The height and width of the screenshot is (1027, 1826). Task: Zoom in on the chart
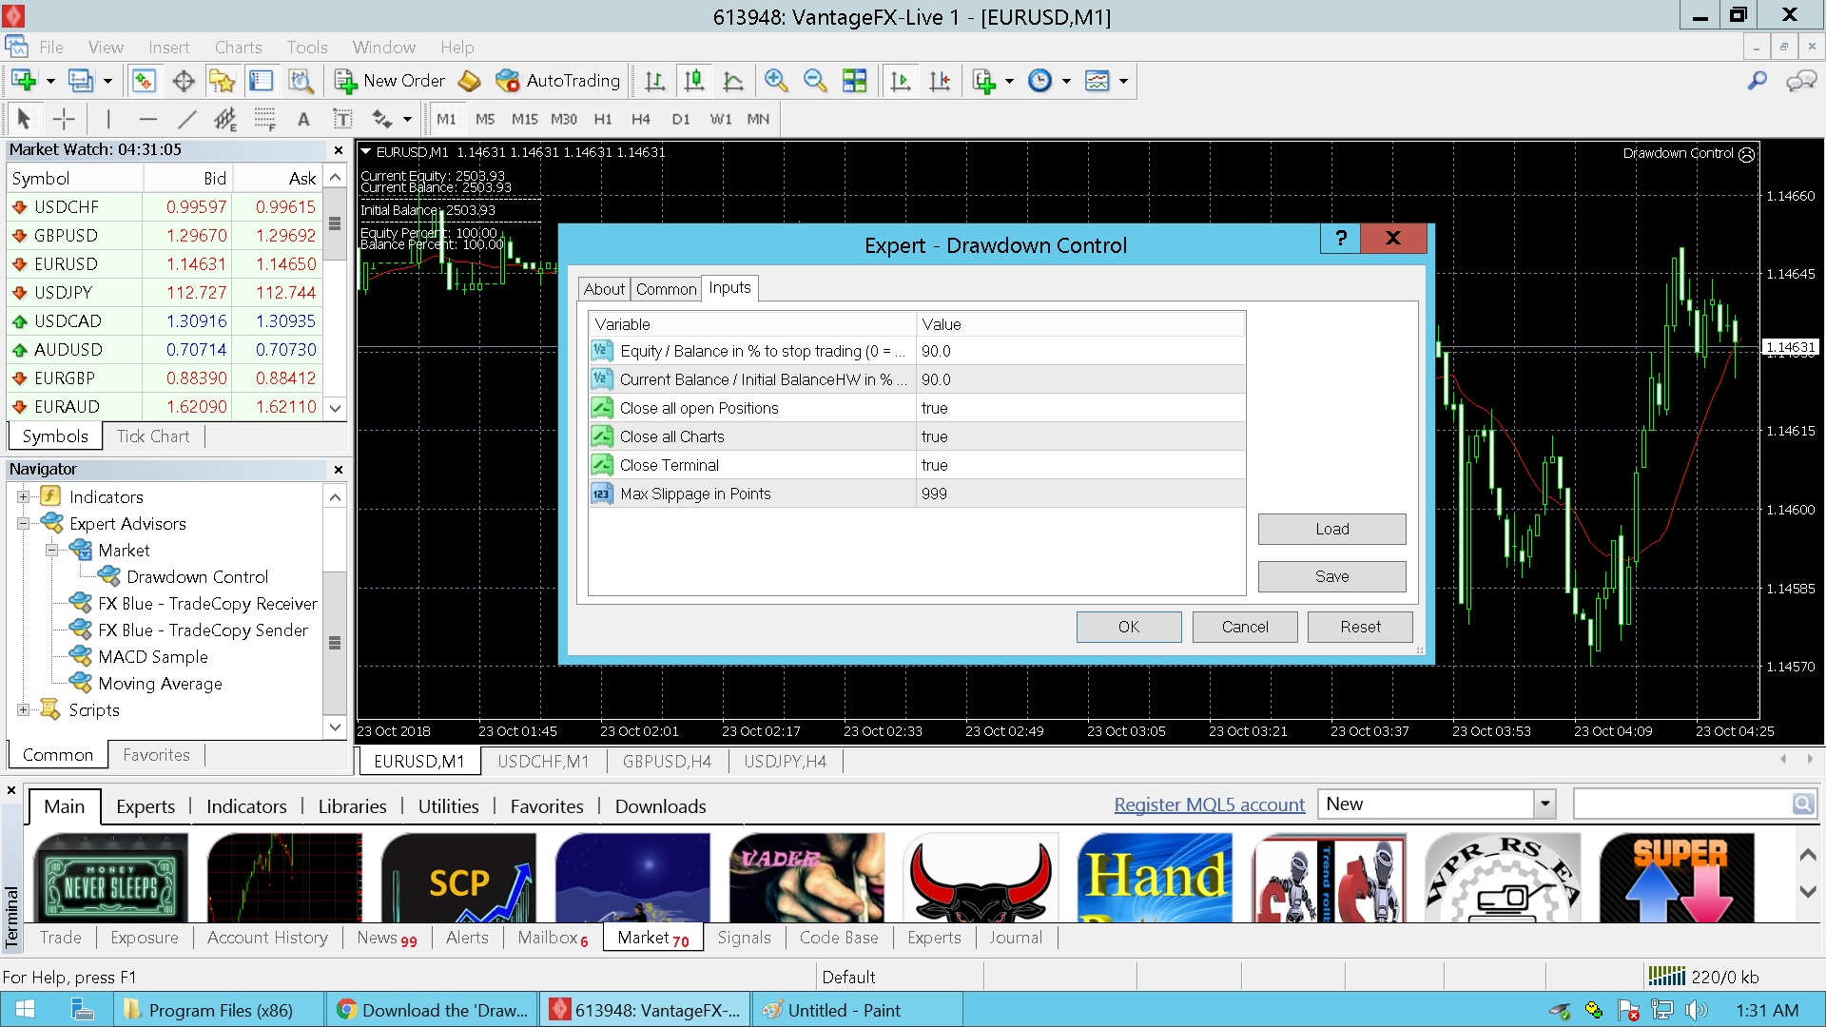pyautogui.click(x=776, y=81)
